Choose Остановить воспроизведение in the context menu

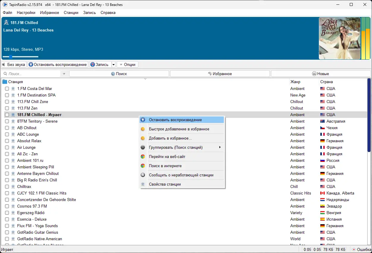(182, 120)
